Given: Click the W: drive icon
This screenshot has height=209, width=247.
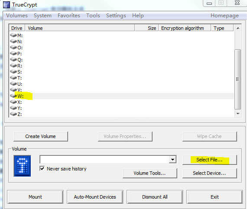Looking at the screenshot, I should coord(13,96).
